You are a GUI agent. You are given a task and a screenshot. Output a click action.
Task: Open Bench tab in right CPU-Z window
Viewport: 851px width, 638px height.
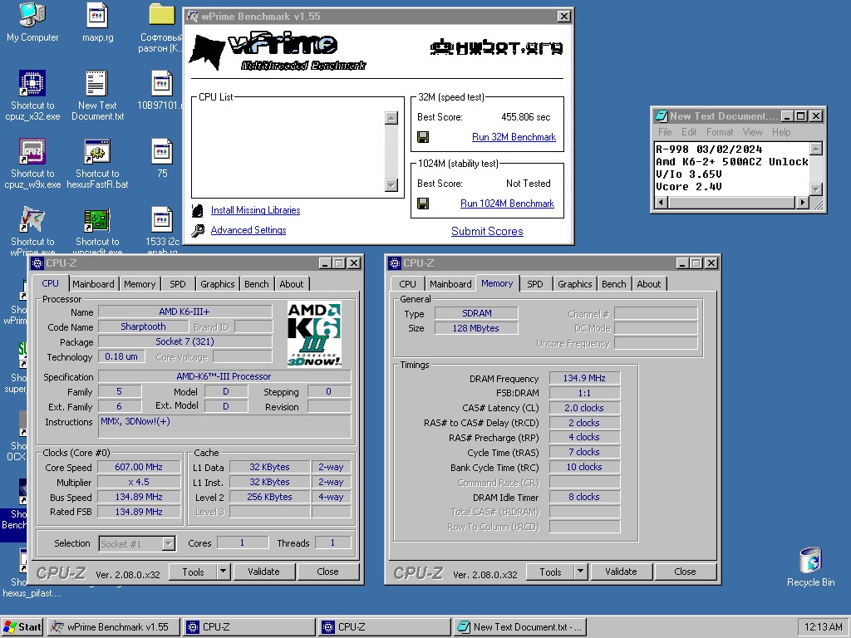(x=614, y=284)
